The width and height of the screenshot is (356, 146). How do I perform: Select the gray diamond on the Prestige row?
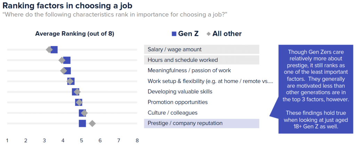click(92, 123)
